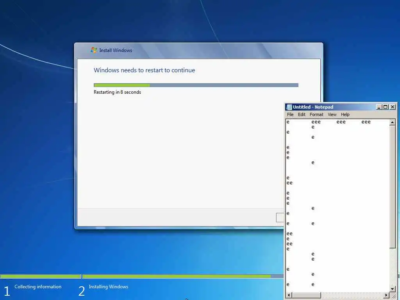Image resolution: width=400 pixels, height=300 pixels.
Task: Click the restart countdown progress bar
Action: [196, 85]
